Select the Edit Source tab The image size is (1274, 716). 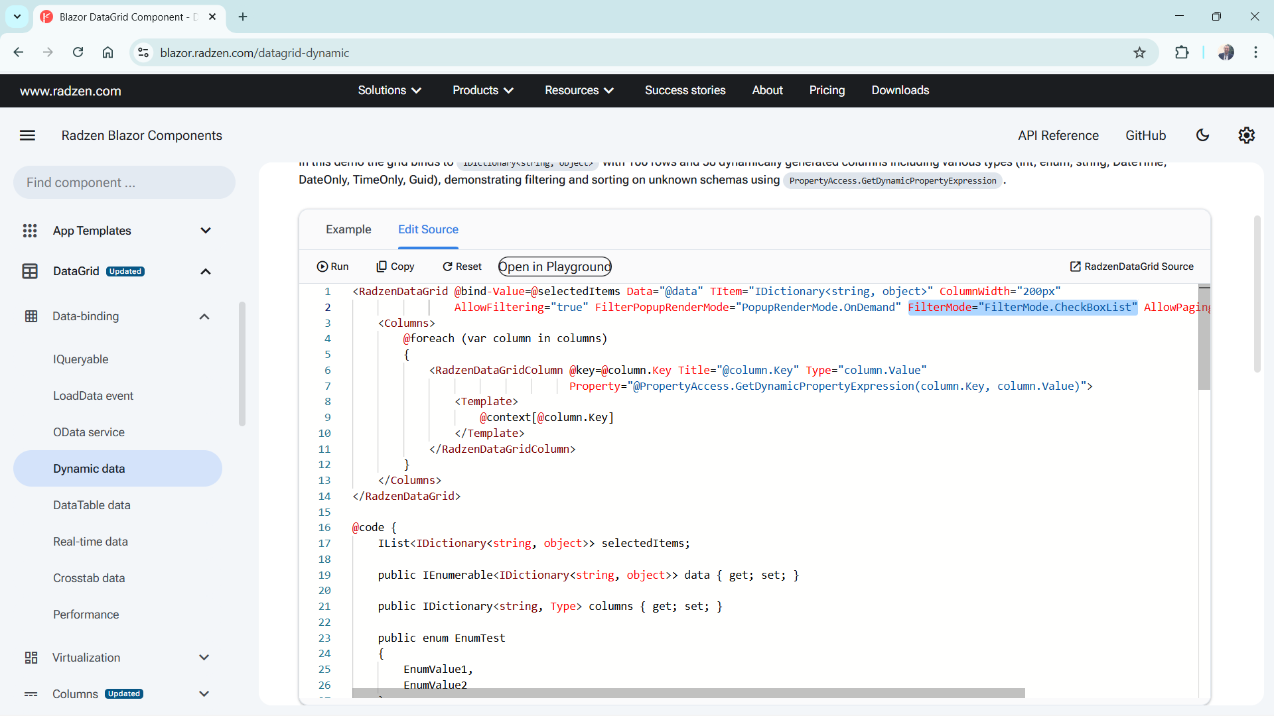pyautogui.click(x=428, y=229)
